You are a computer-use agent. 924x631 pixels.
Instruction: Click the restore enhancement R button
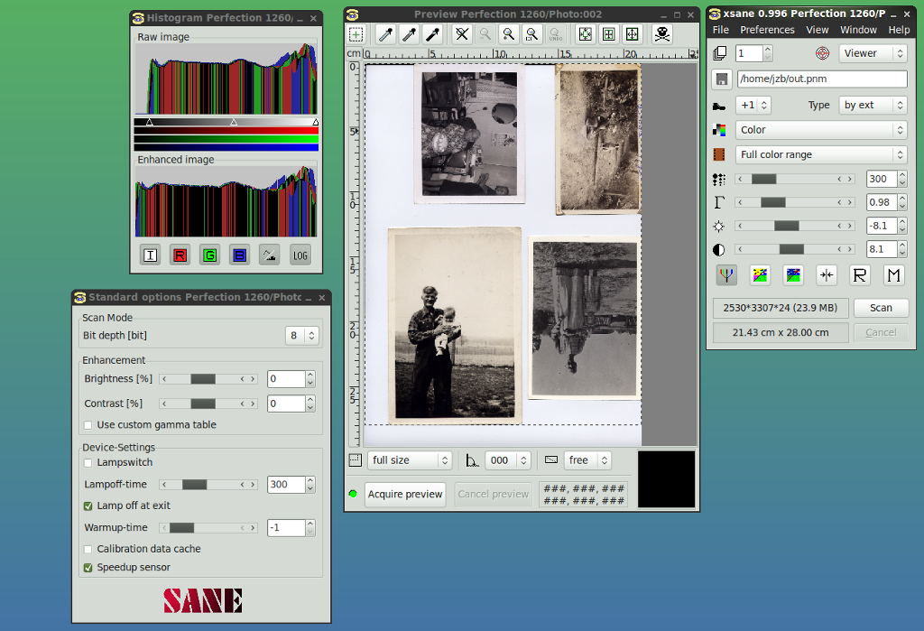click(x=860, y=275)
